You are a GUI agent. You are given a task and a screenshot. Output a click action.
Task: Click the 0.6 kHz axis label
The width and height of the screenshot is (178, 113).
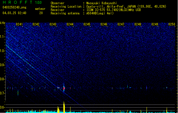coord(3,107)
